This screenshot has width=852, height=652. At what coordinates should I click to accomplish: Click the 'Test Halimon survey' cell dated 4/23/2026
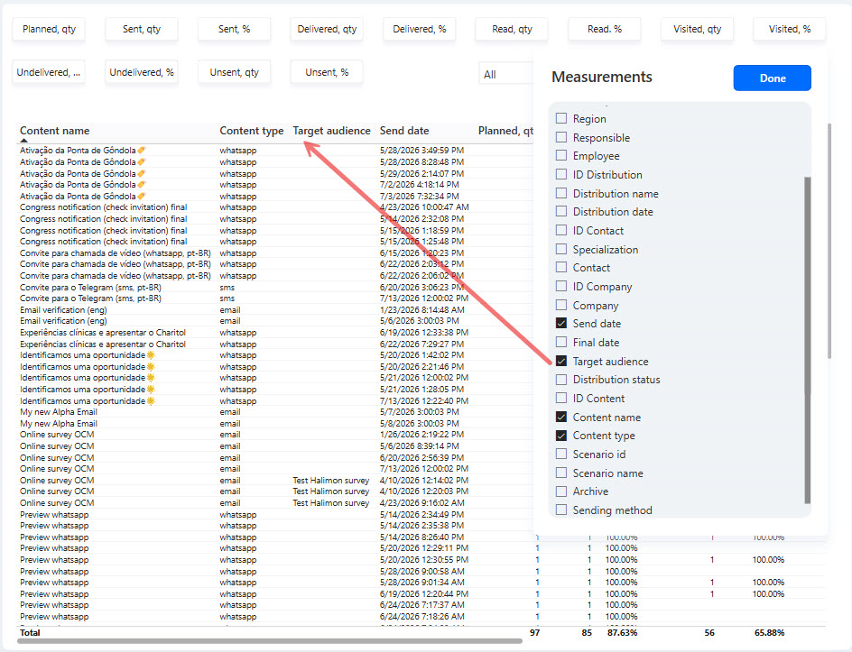click(x=331, y=502)
